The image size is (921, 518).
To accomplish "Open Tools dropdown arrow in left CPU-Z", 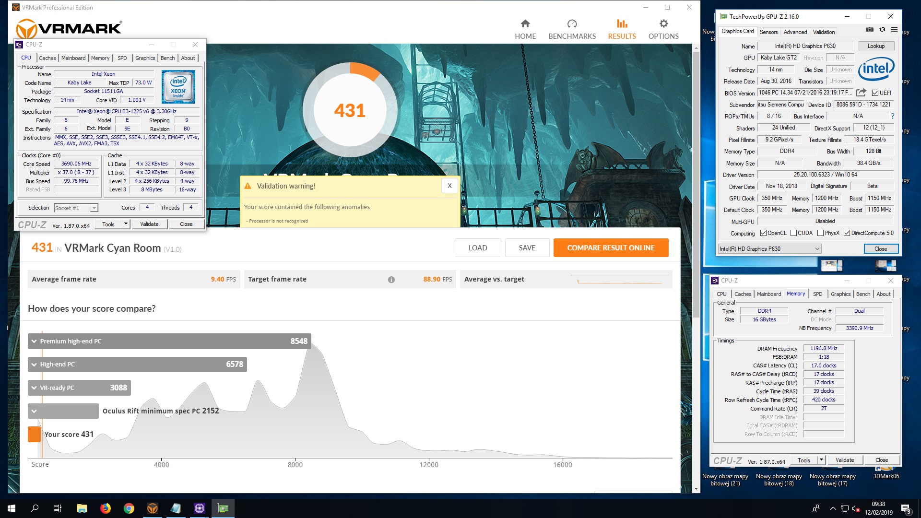I will 126,224.
